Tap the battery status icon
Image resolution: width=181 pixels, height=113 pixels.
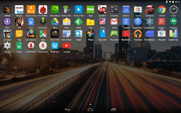pyautogui.click(x=173, y=2)
